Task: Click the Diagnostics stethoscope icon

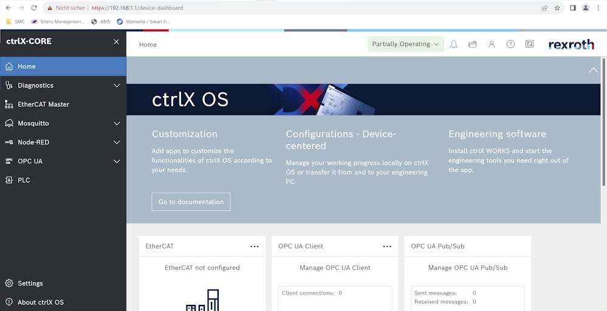Action: click(x=9, y=86)
